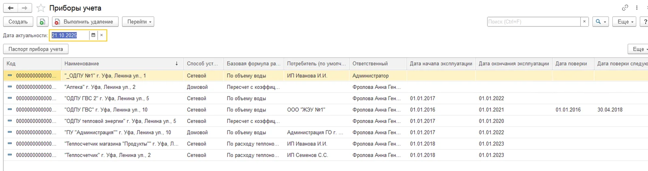Select row "ОДПУ ГВС" г. Уфа, Ленина ул., 10

(326, 110)
